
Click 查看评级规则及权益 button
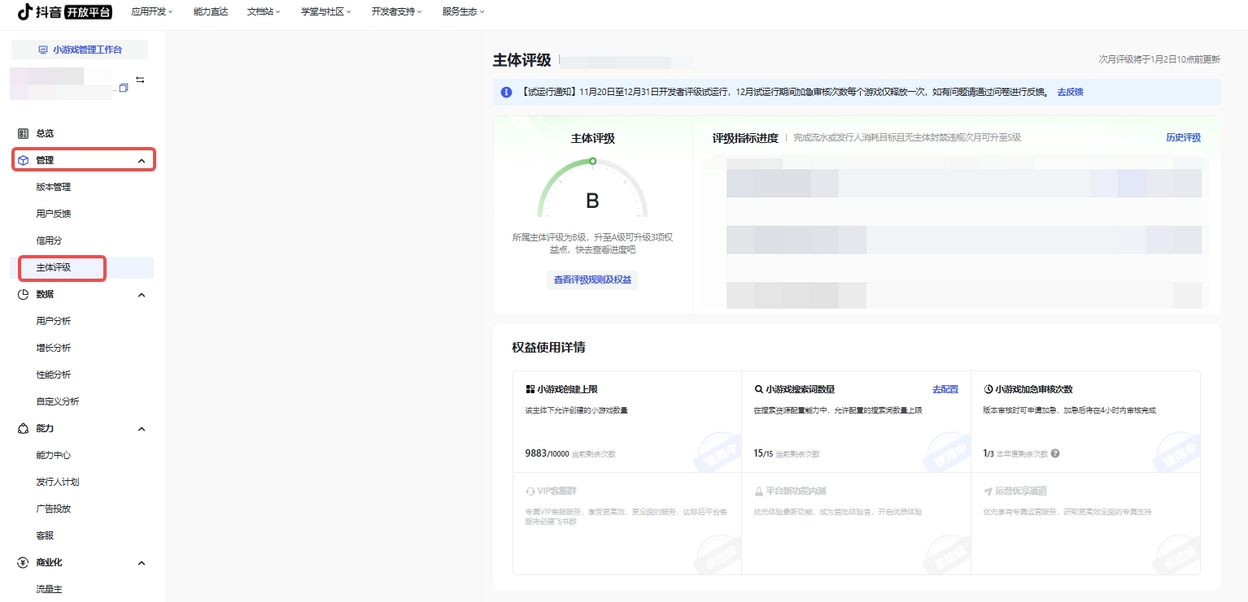click(x=592, y=279)
